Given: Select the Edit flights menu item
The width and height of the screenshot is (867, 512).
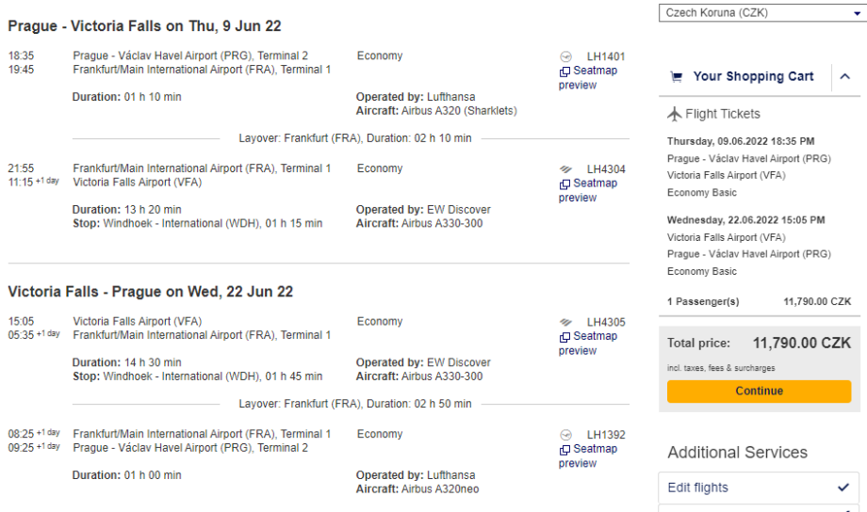Looking at the screenshot, I should point(698,488).
